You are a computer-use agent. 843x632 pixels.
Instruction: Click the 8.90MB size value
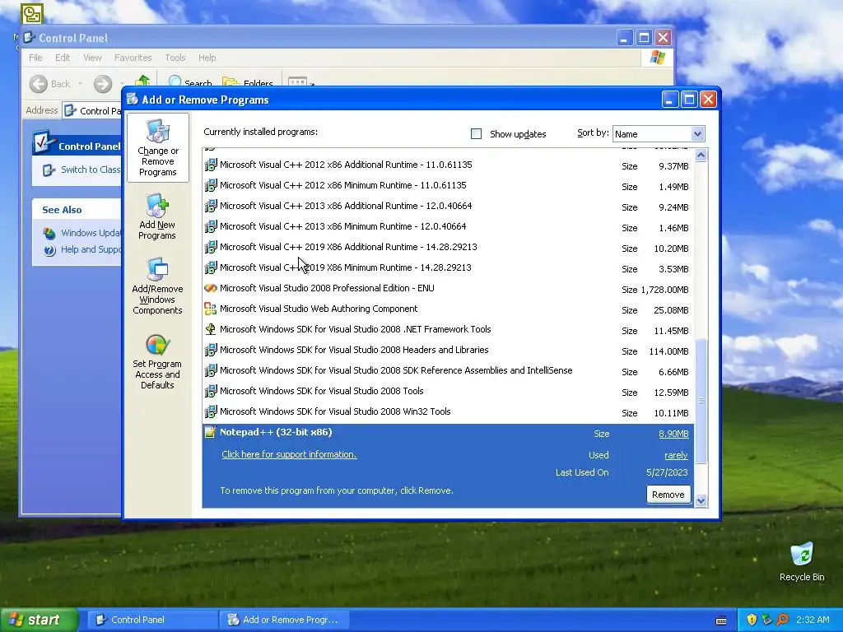point(673,434)
